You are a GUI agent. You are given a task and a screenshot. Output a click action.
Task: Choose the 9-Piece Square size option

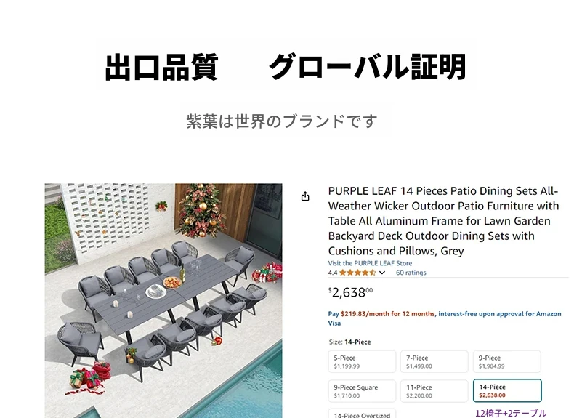(x=362, y=391)
